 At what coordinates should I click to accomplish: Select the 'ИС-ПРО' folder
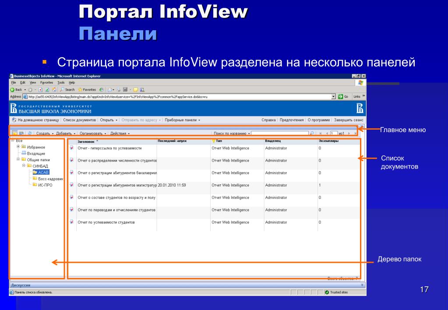tap(45, 185)
